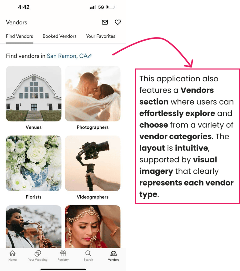240x271 pixels.
Task: Open the Photographers couple thumbnail
Action: [92, 94]
